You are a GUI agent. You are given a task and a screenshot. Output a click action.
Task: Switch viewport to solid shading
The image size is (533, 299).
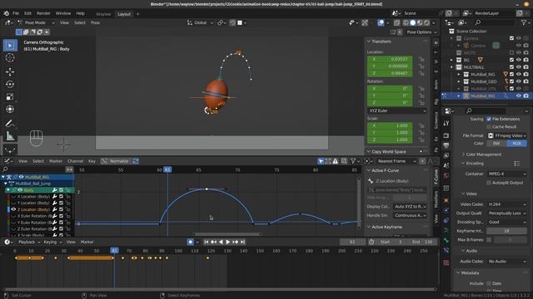tap(413, 22)
